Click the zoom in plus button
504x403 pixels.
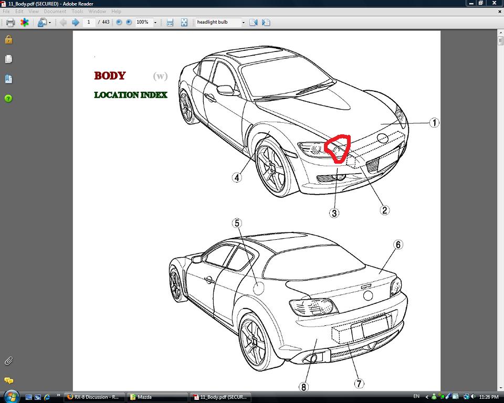click(x=129, y=23)
